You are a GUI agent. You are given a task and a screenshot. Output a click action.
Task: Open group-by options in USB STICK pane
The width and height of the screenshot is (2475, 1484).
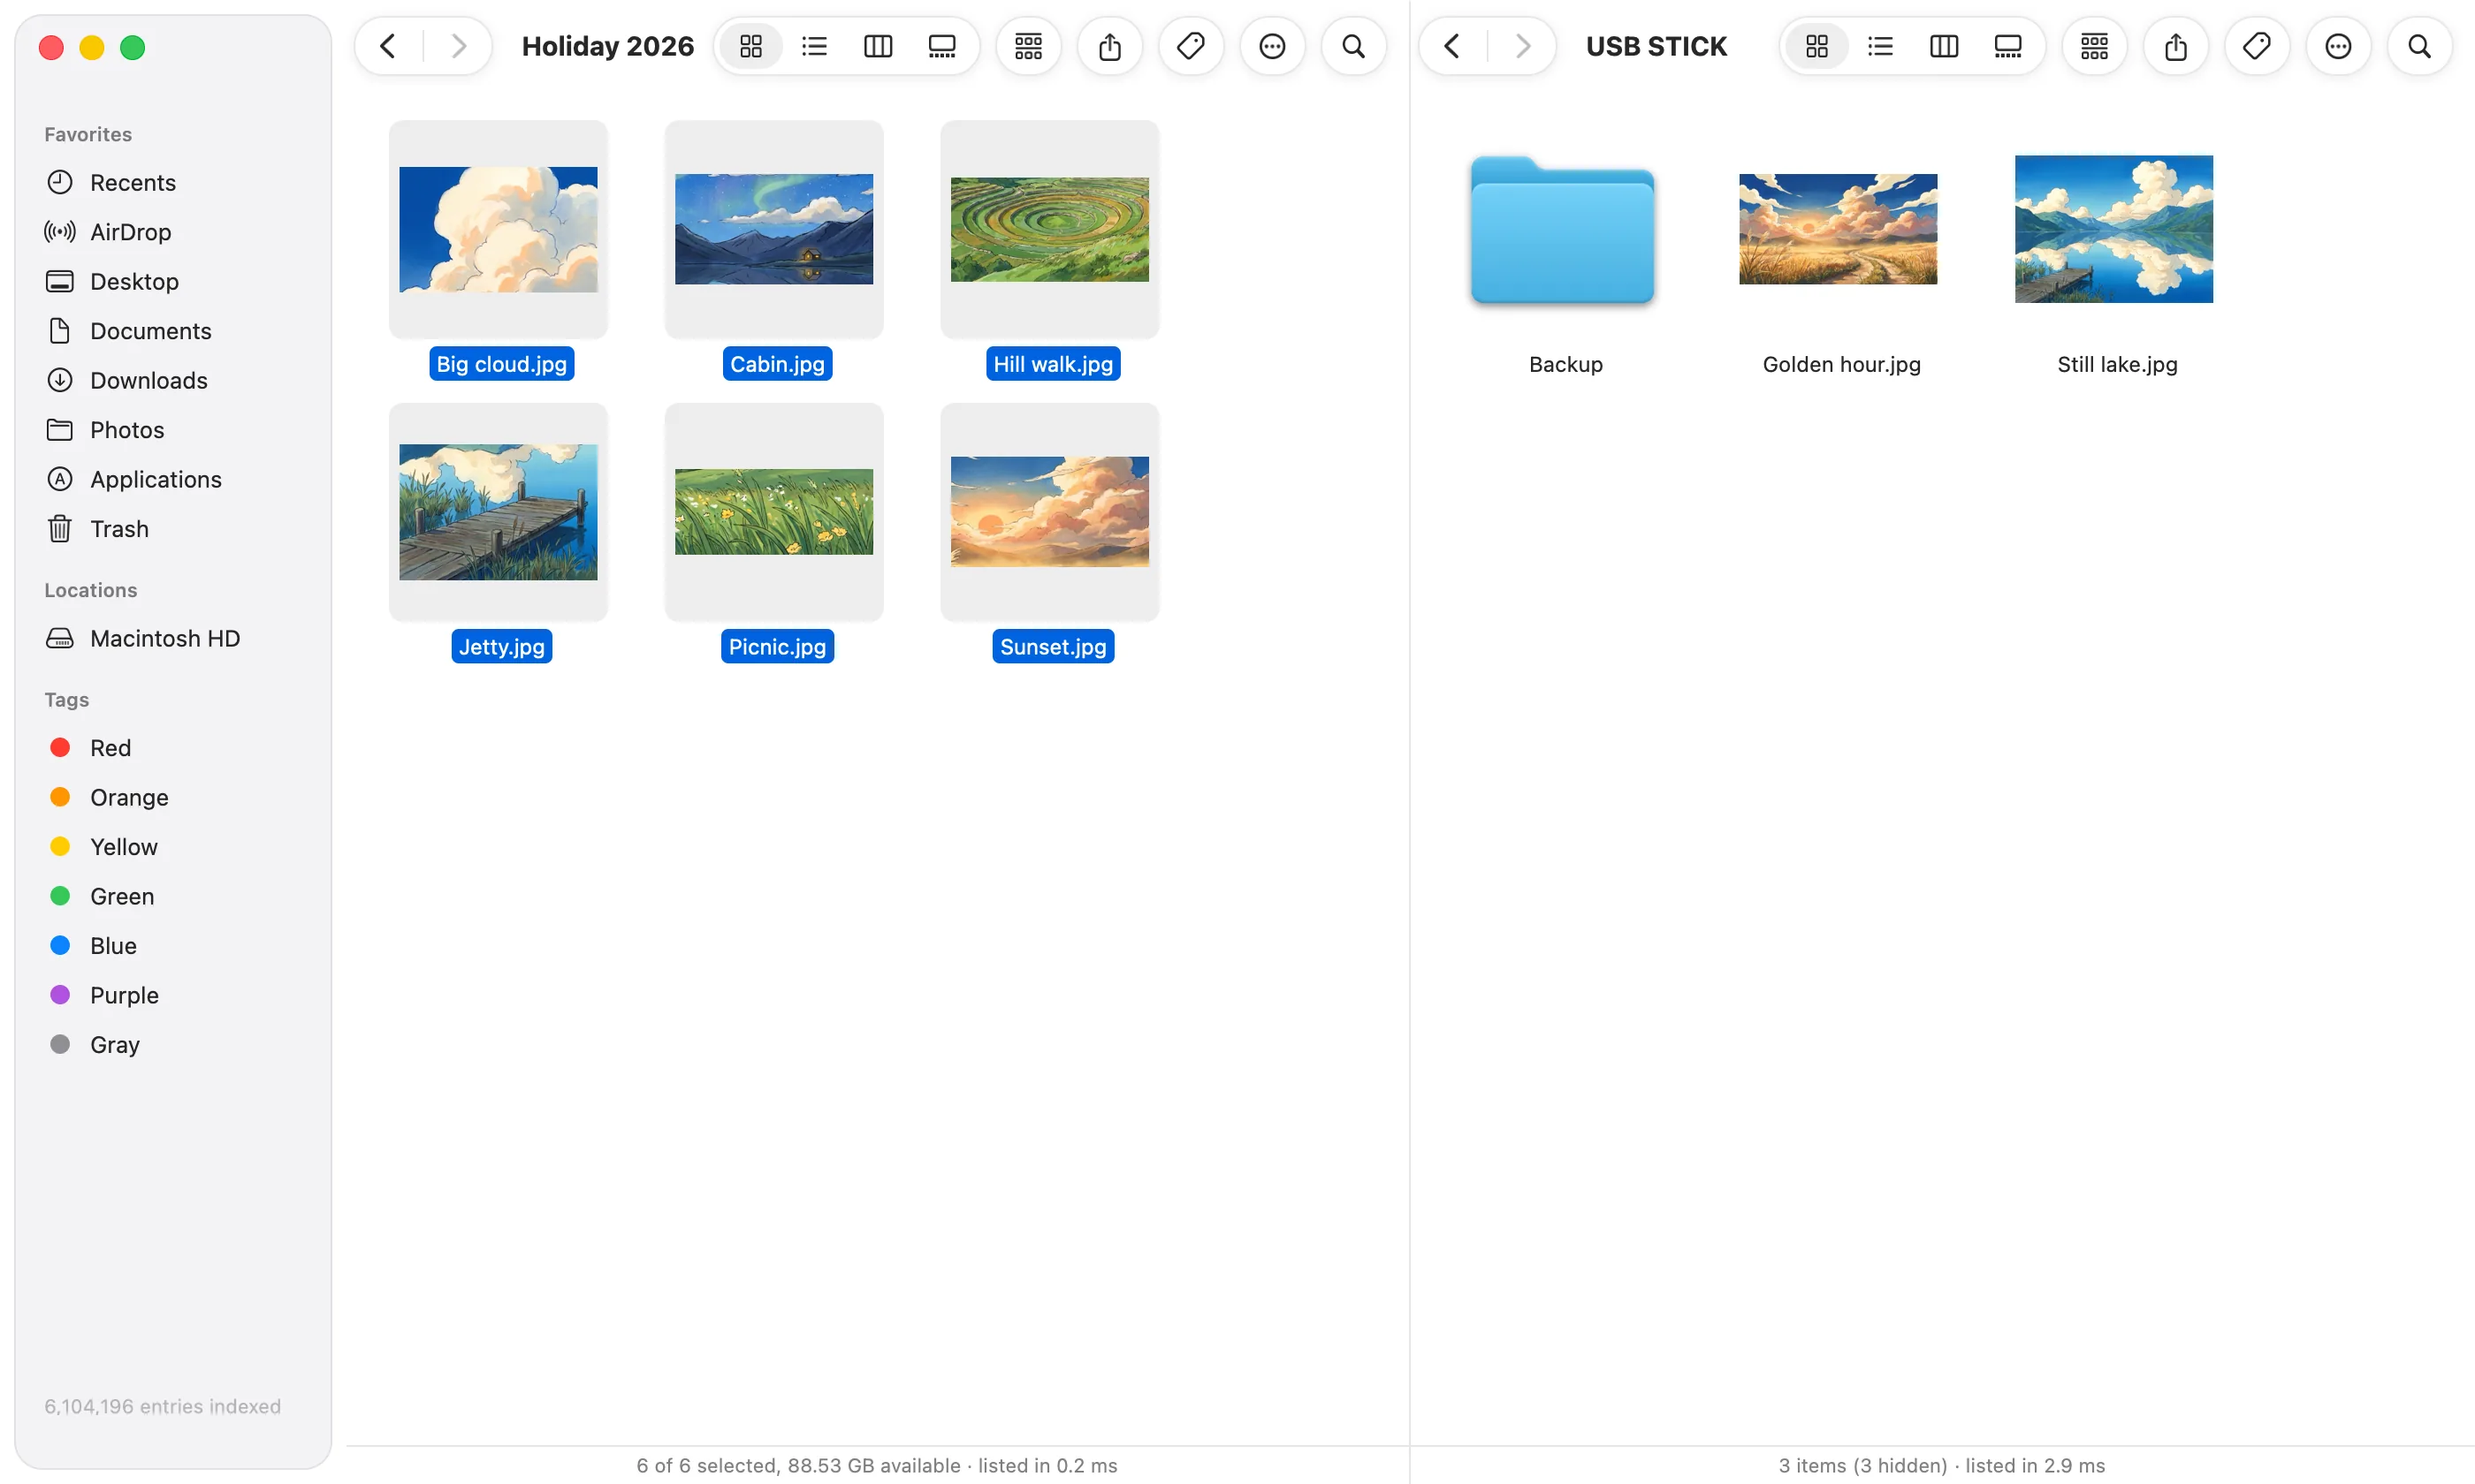point(2094,46)
